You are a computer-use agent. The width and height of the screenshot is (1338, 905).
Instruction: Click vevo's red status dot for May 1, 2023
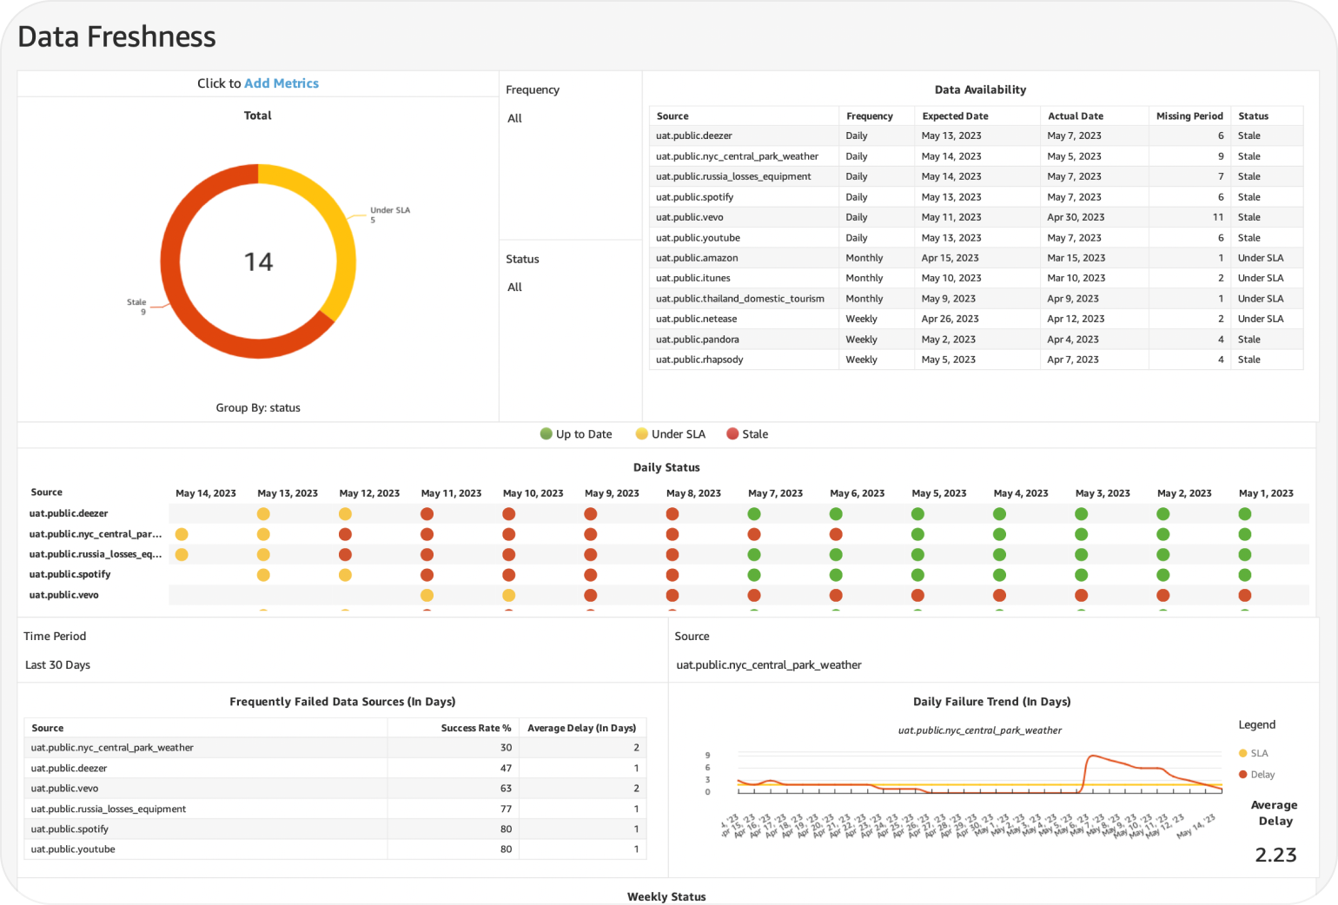pyautogui.click(x=1244, y=595)
